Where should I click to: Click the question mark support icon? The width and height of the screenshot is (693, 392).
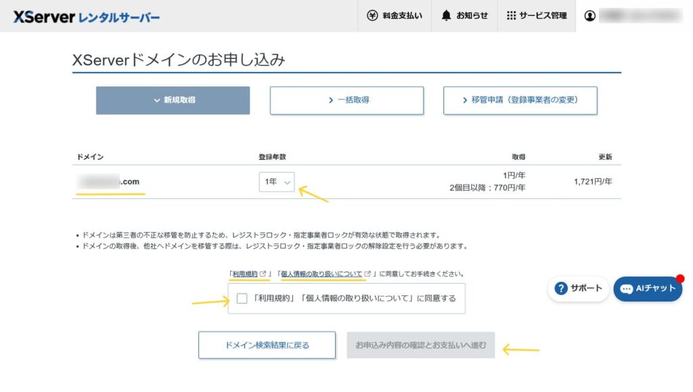point(561,288)
